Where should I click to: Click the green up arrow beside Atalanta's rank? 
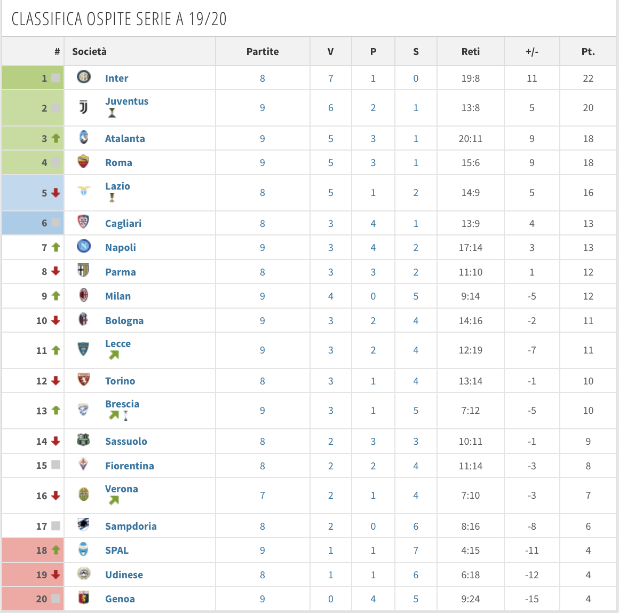pyautogui.click(x=56, y=138)
